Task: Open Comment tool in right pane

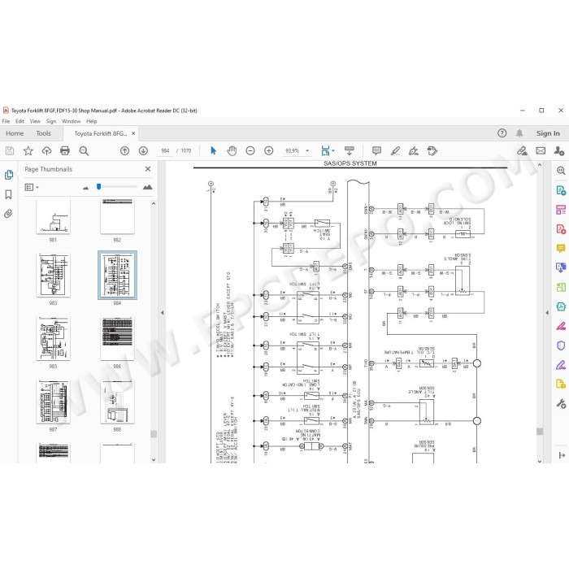Action: (561, 249)
